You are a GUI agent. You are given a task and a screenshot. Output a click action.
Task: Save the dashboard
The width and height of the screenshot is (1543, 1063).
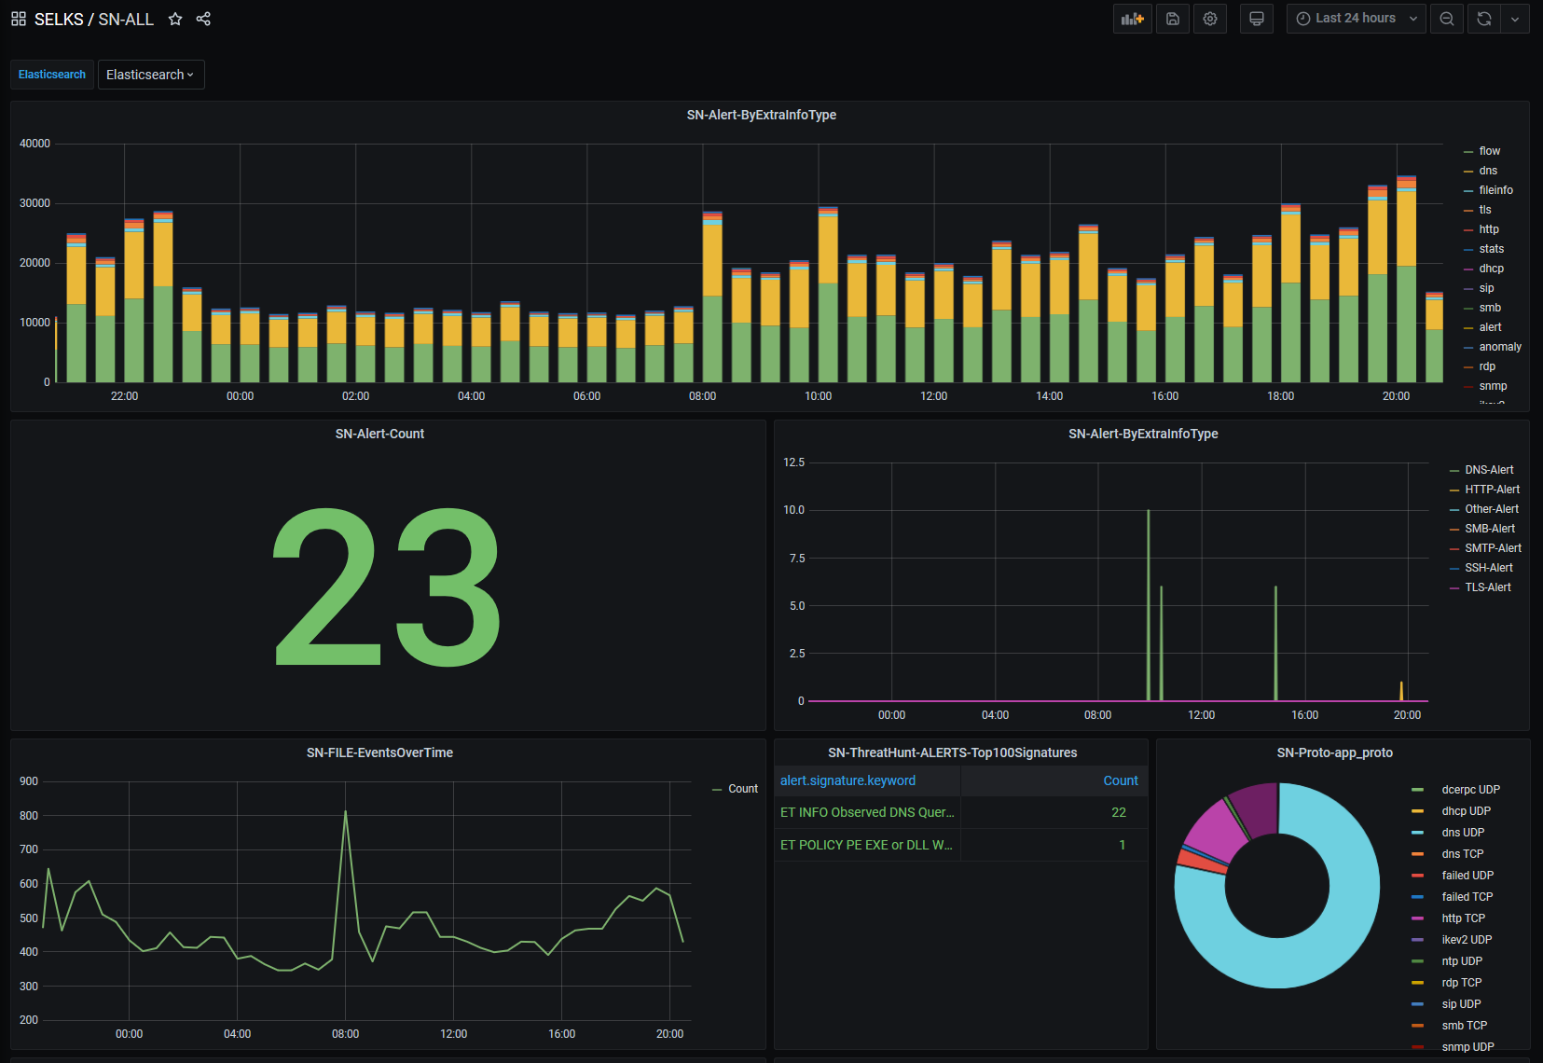pos(1173,19)
